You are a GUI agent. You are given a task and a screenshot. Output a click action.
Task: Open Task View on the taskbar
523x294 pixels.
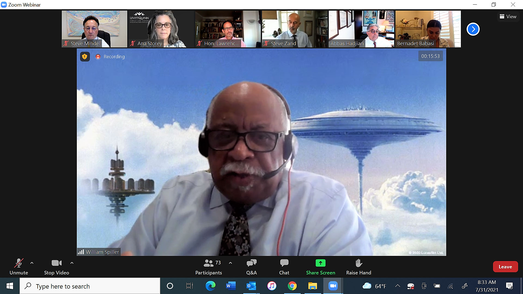[x=190, y=286]
